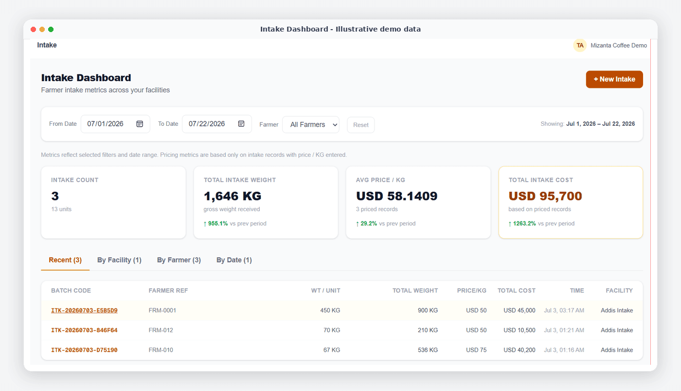Screen dimensions: 681x391
Task: Click the Avg Price / KG card
Action: 418,203
